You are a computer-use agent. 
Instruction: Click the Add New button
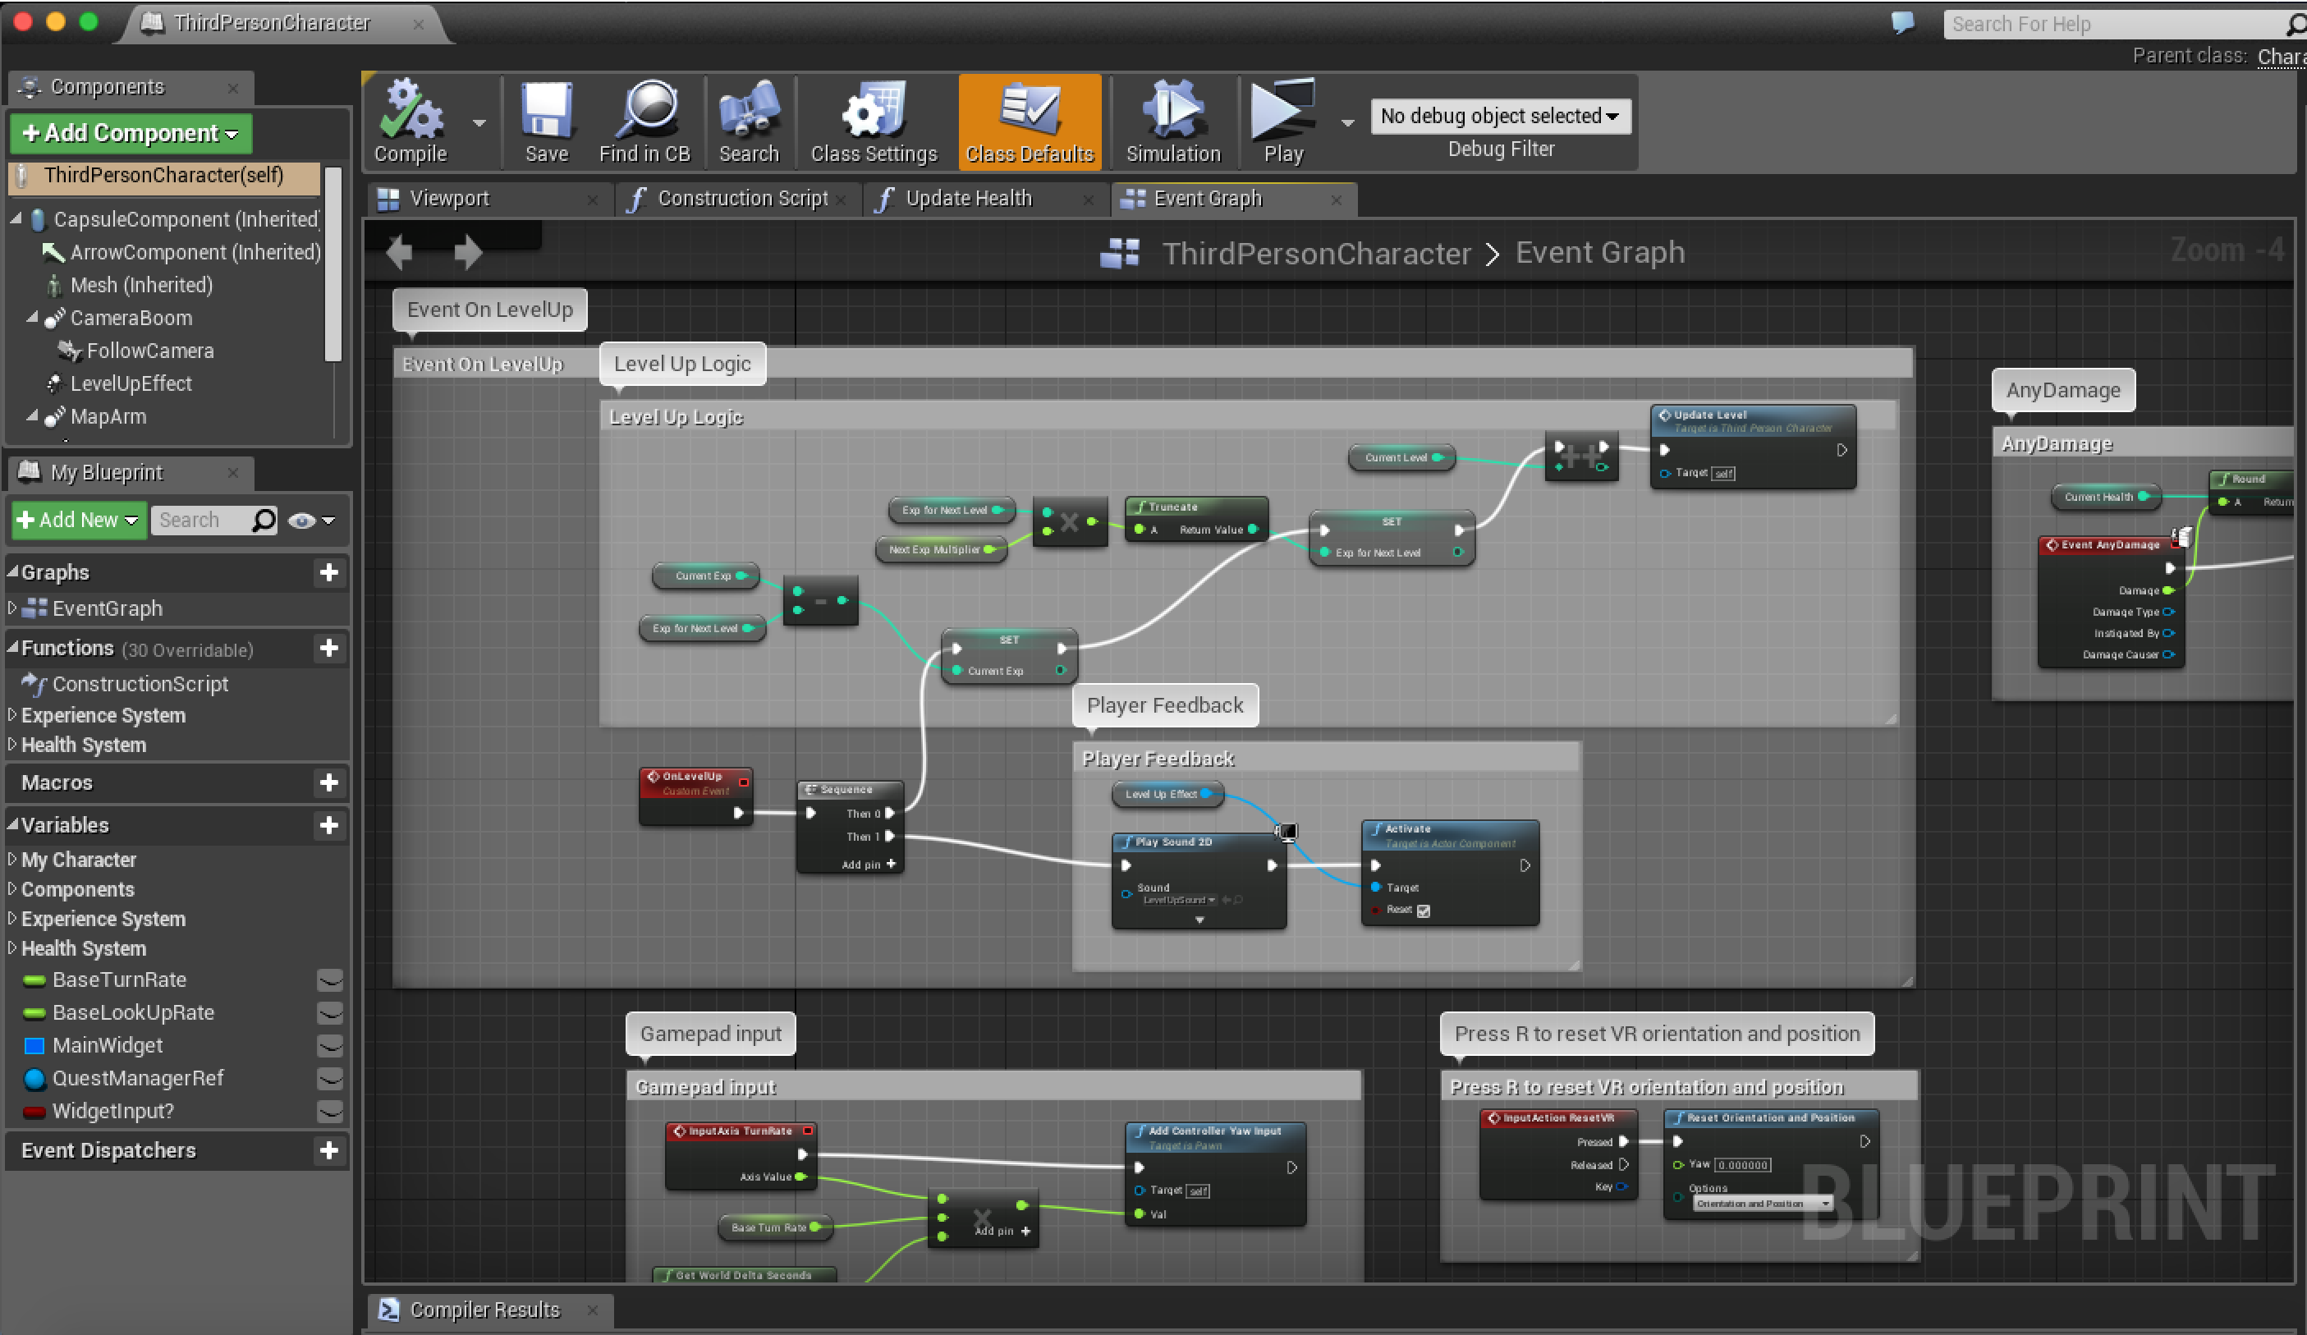pyautogui.click(x=79, y=520)
